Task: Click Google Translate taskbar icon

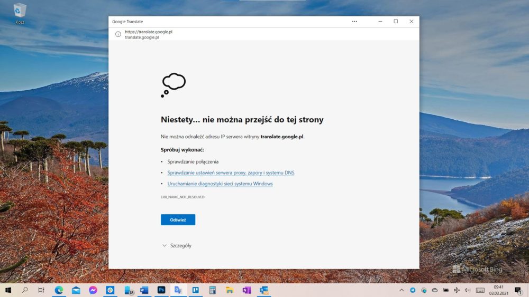Action: pos(178,290)
